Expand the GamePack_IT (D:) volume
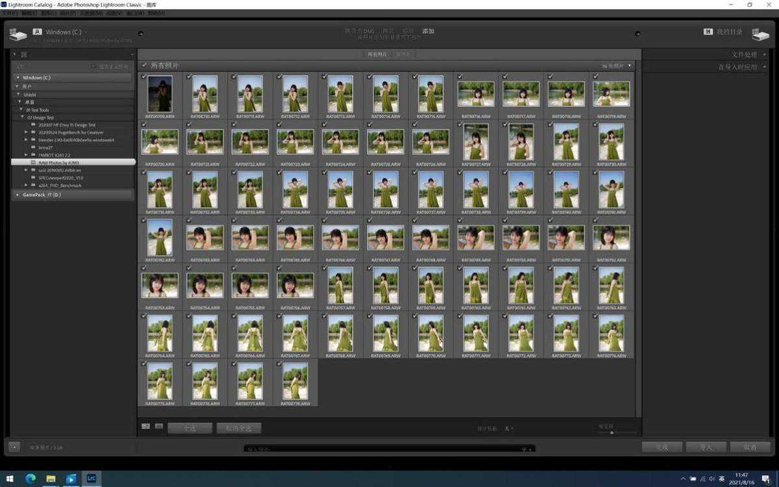This screenshot has height=487, width=779. tap(18, 194)
